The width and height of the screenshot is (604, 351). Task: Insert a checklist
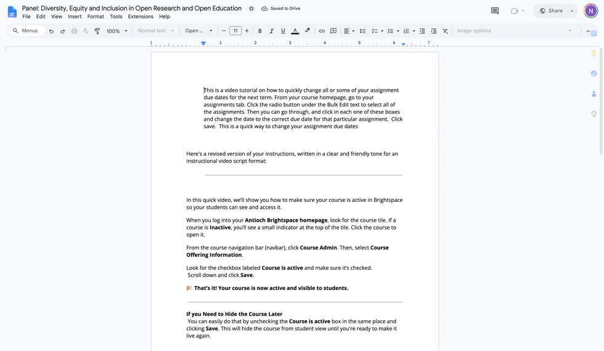coord(375,31)
